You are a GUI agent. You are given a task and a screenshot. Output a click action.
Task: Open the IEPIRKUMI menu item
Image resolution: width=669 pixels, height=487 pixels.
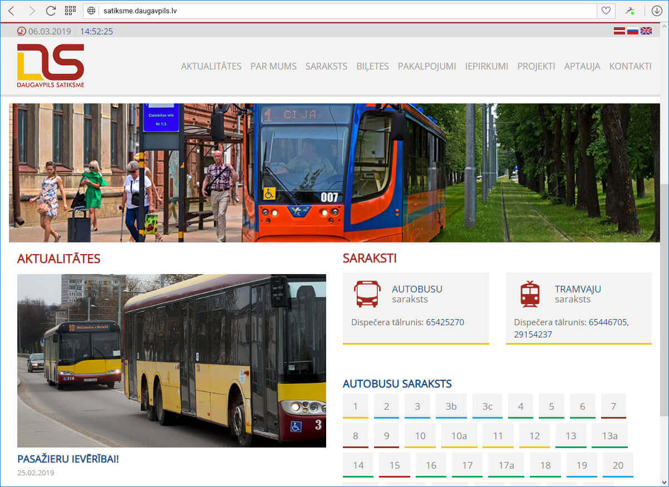pos(486,66)
